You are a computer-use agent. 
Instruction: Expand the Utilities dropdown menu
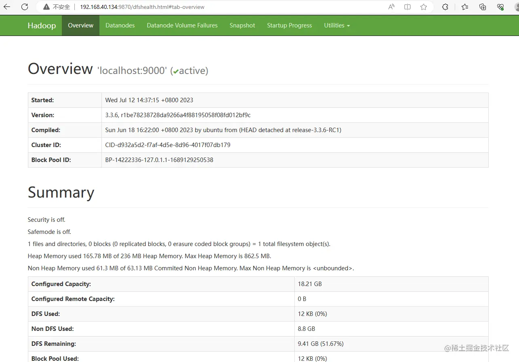click(x=337, y=25)
